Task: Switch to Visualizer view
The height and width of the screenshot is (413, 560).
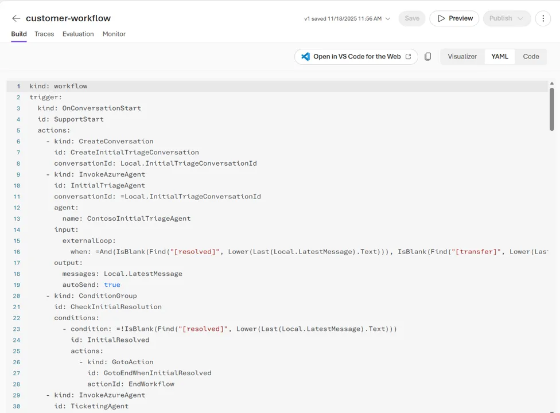Action: (x=462, y=57)
